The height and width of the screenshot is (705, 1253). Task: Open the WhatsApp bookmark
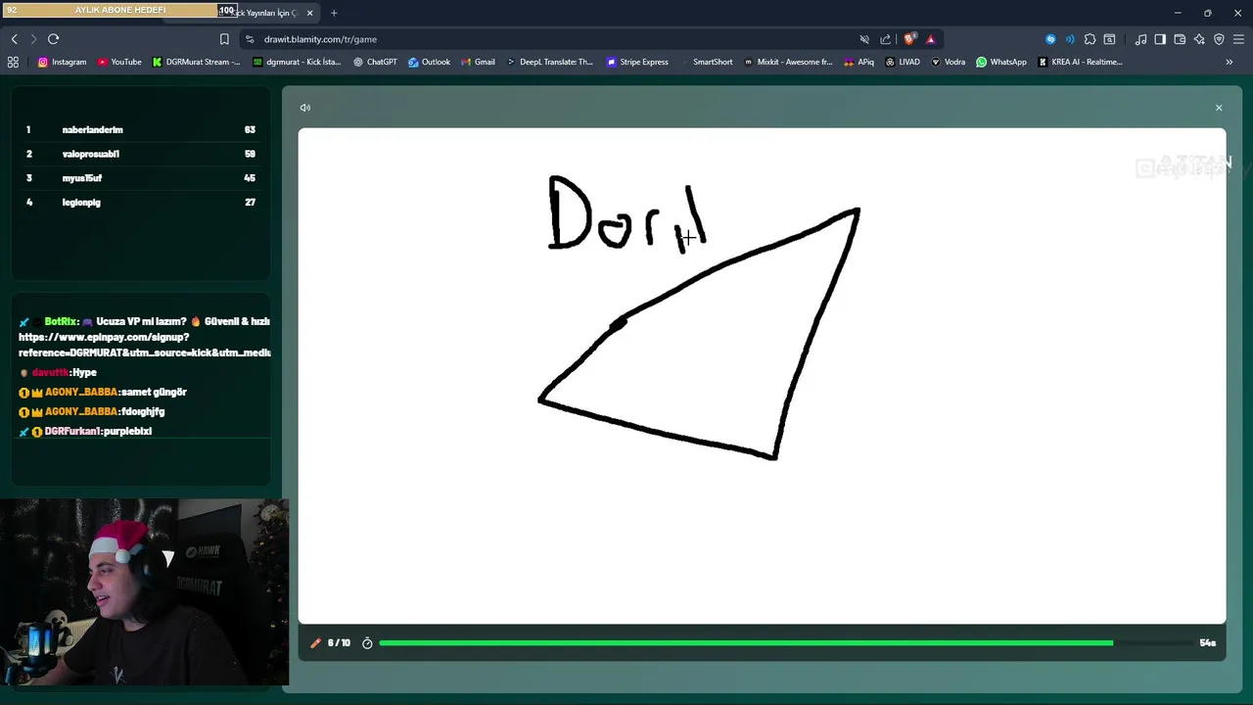1001,62
